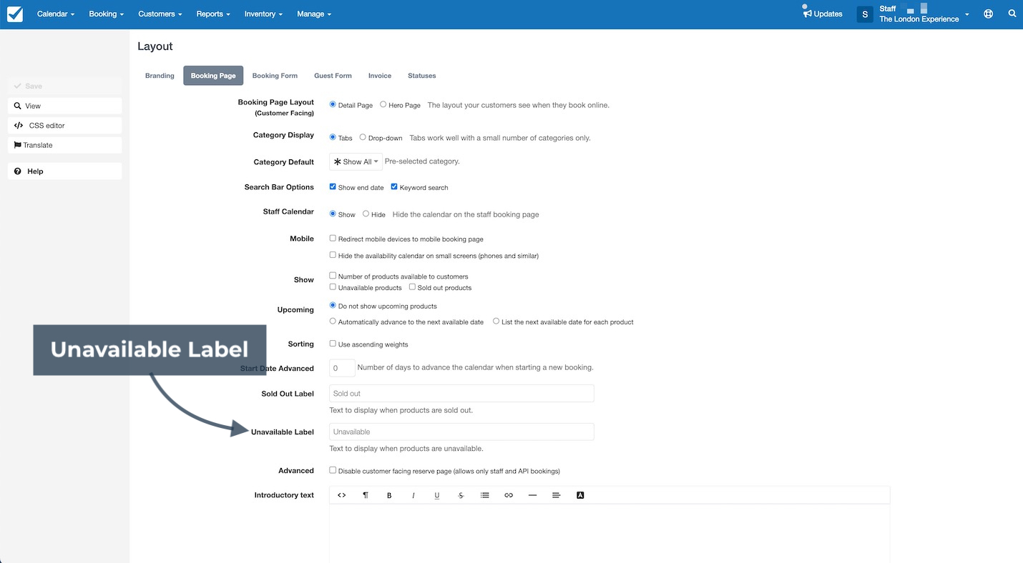The height and width of the screenshot is (563, 1023).
Task: Open the Customers dropdown menu
Action: [x=160, y=14]
